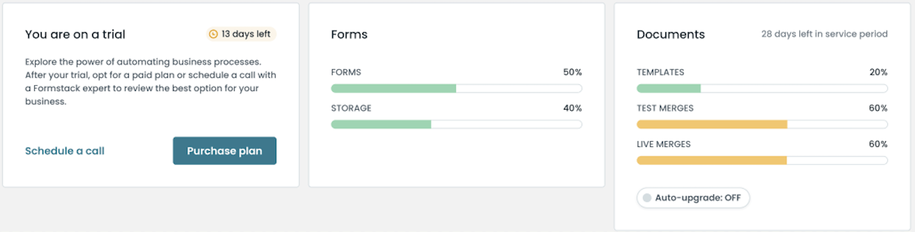The height and width of the screenshot is (232, 915).
Task: Click the Templates usage progress bar
Action: click(x=762, y=88)
